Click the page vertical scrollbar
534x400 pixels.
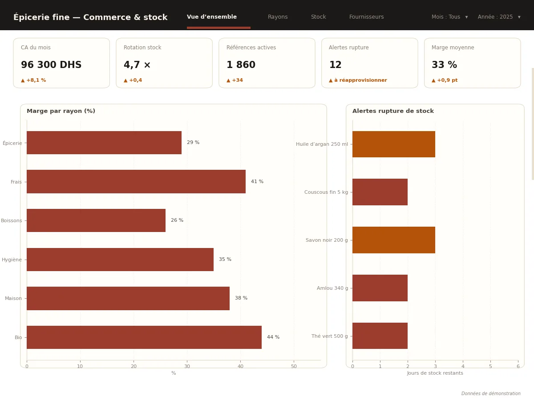533,124
